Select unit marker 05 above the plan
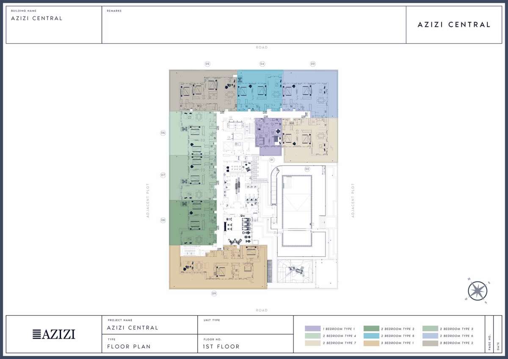 click(207, 64)
